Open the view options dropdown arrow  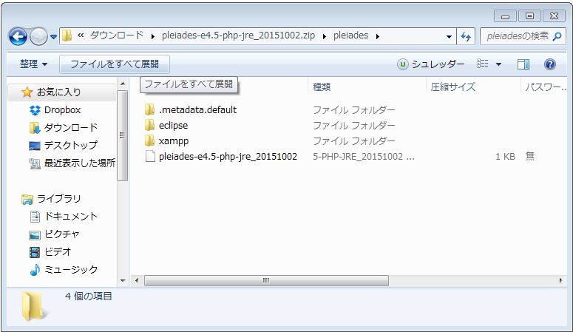(498, 64)
